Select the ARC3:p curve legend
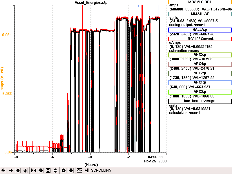Image resolution: width=232 pixels, height=174 pixels. [200, 92]
